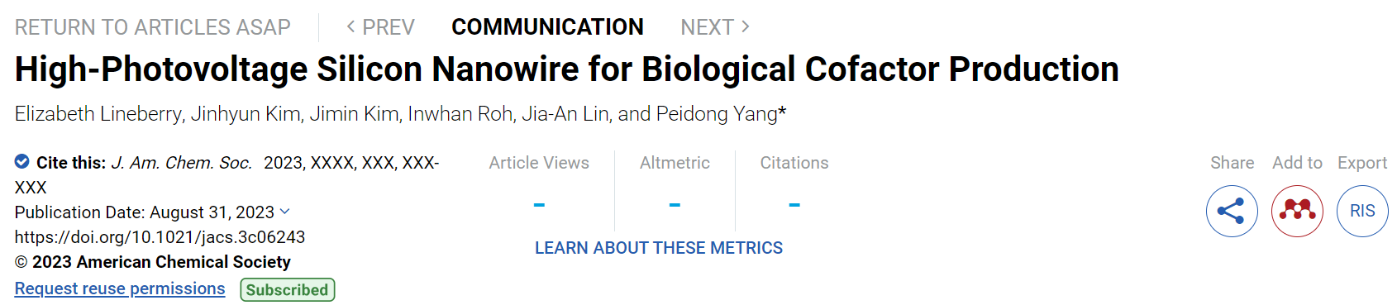Open the Share icon button
Viewport: 1397px width, 305px height.
[1232, 211]
